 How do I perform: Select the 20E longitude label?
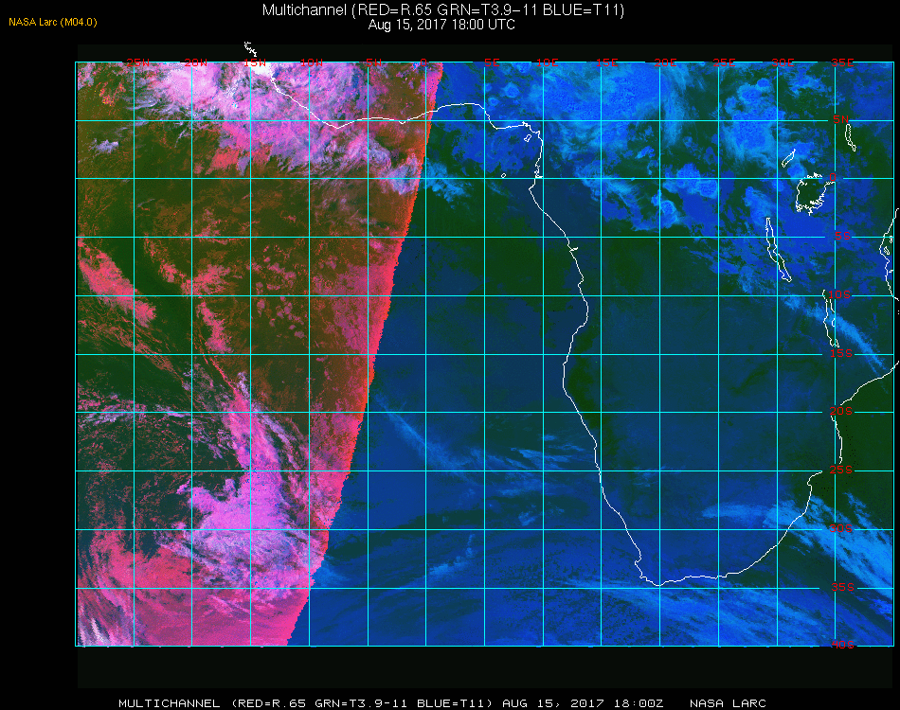(665, 62)
